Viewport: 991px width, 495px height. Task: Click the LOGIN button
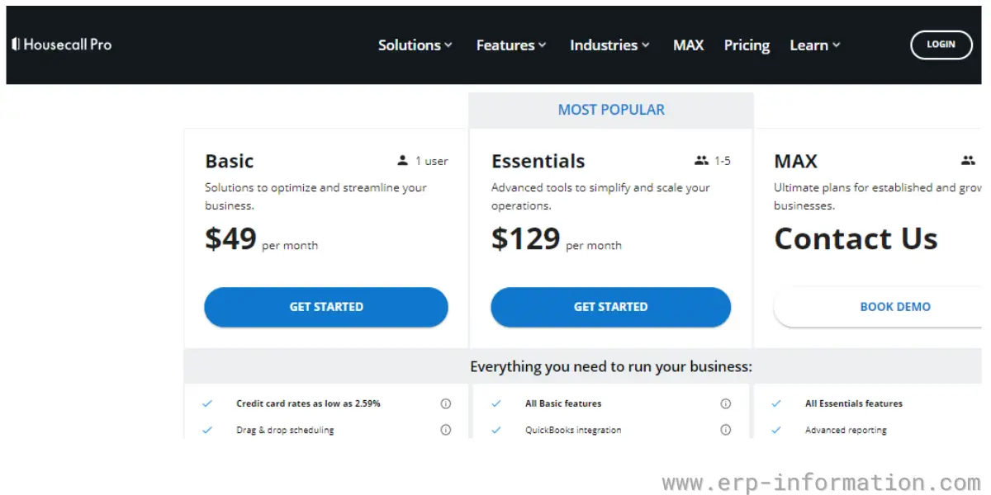coord(941,45)
